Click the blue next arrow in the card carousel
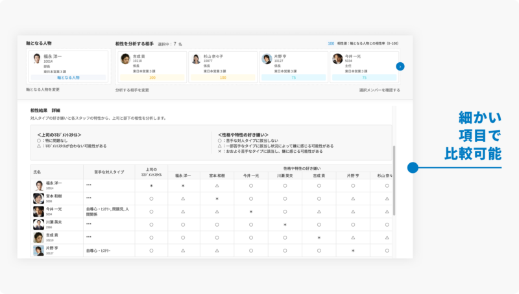 (x=400, y=66)
